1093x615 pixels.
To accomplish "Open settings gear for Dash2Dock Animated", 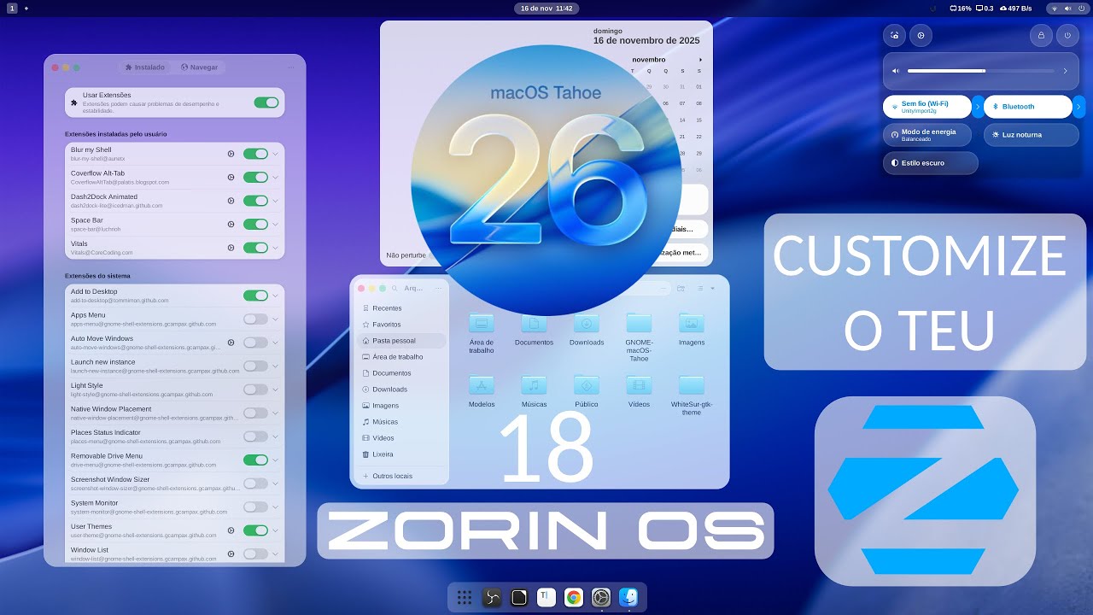I will point(231,201).
